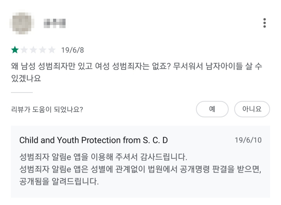The image size is (281, 205).
Task: Mark review unhelpful with 아니요 button
Action: 252,109
